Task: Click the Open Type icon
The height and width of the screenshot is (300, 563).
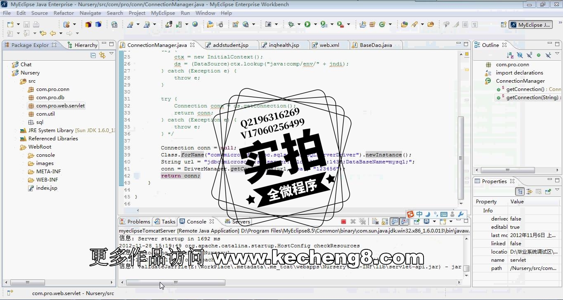Action: click(405, 25)
